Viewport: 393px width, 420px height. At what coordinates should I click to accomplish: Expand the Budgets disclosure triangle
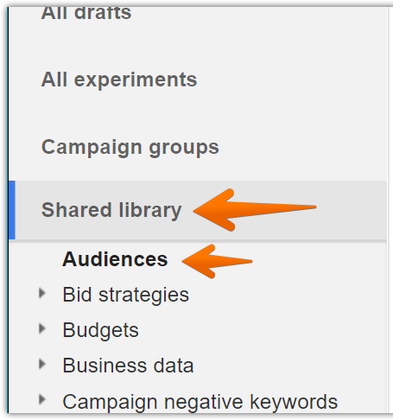click(42, 328)
